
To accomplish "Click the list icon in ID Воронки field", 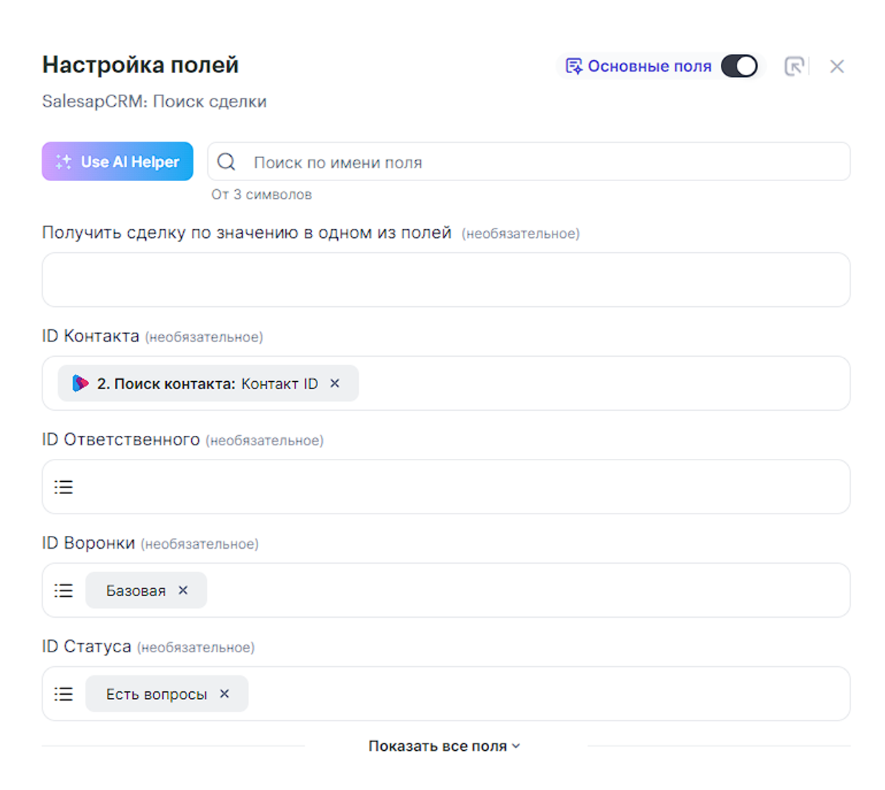I will click(64, 590).
